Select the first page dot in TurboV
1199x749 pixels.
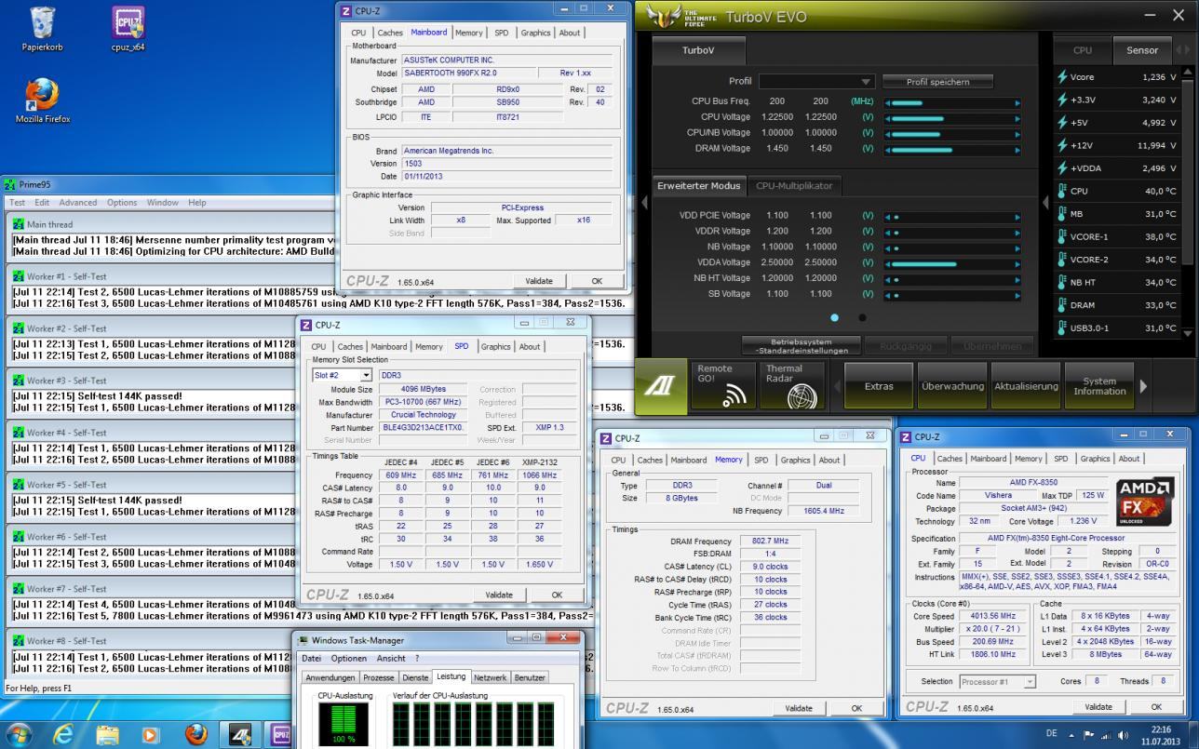click(834, 317)
